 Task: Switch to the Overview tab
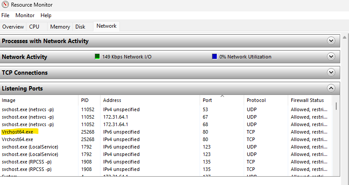tap(13, 27)
